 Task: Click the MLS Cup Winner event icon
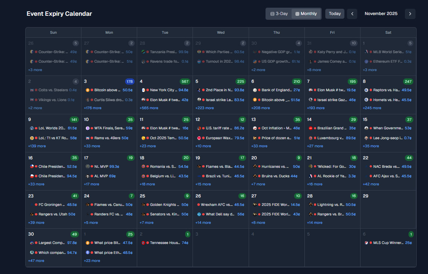point(366,242)
